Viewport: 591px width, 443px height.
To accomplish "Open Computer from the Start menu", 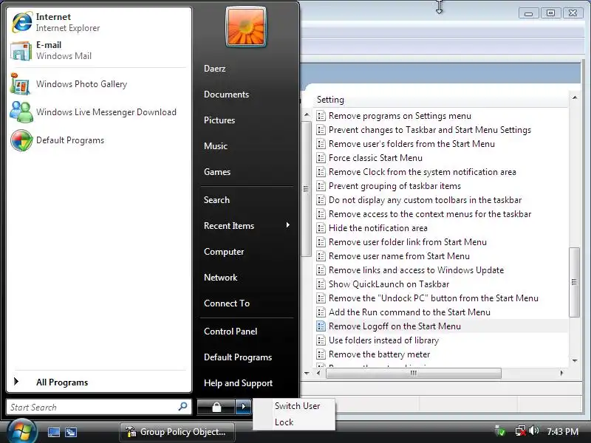I will (224, 252).
